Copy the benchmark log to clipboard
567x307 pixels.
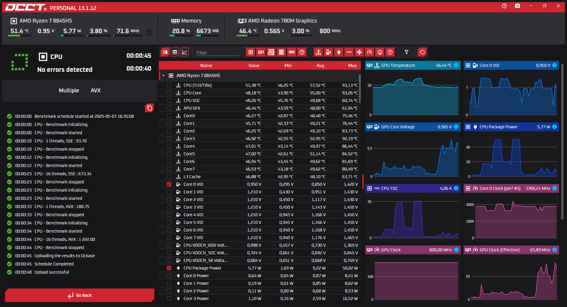[x=149, y=108]
